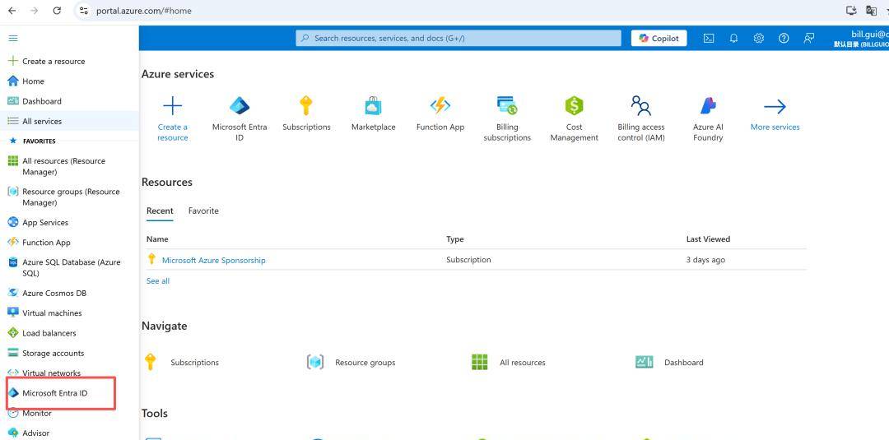This screenshot has width=889, height=440.
Task: Open Resource groups (Resource Manager) favorite
Action: click(x=64, y=197)
